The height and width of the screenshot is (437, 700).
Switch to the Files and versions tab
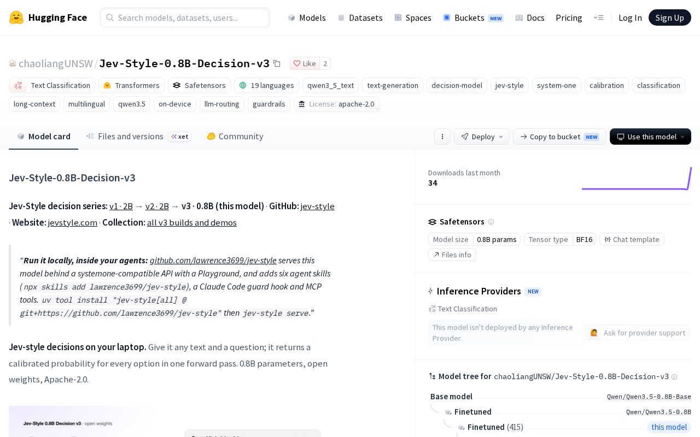(139, 137)
